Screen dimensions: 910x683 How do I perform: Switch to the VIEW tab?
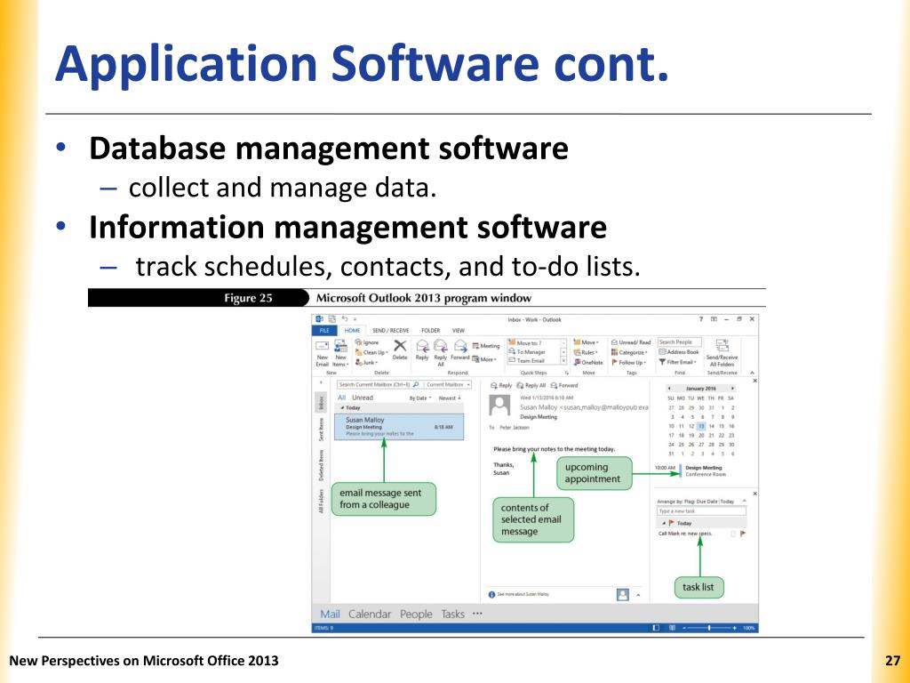point(459,331)
